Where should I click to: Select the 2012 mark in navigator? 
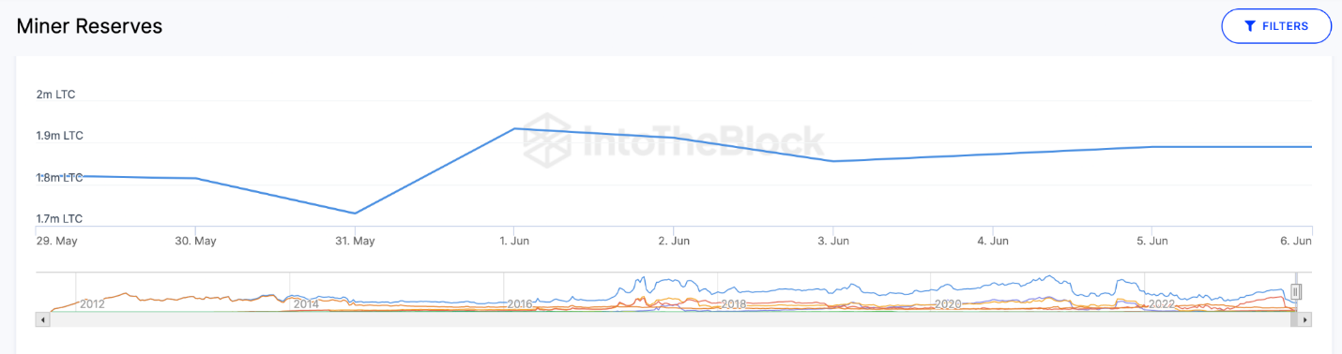pos(92,303)
